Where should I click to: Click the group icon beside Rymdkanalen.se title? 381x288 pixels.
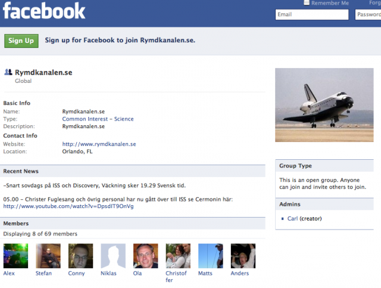pos(8,72)
